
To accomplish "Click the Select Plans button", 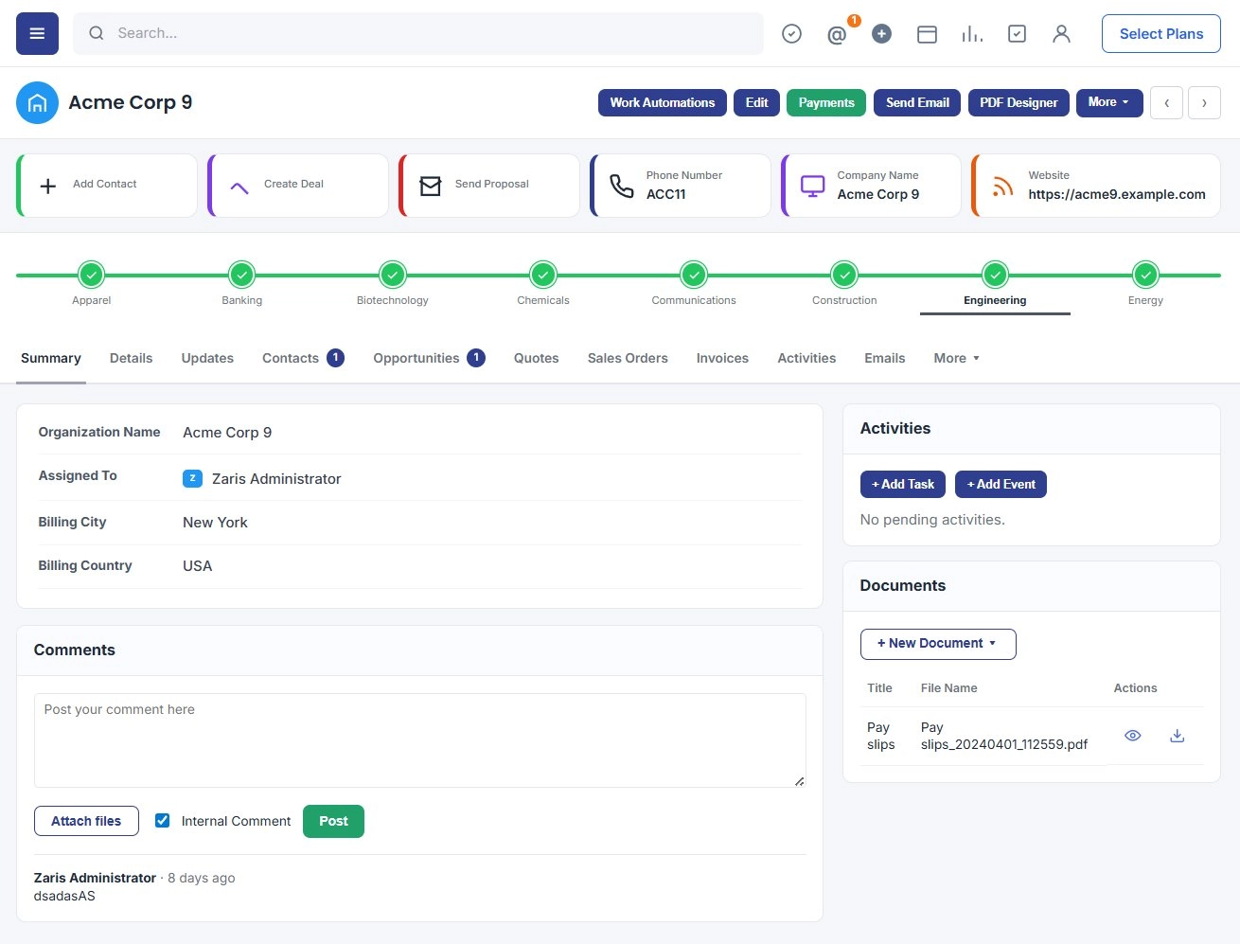I will coord(1161,34).
